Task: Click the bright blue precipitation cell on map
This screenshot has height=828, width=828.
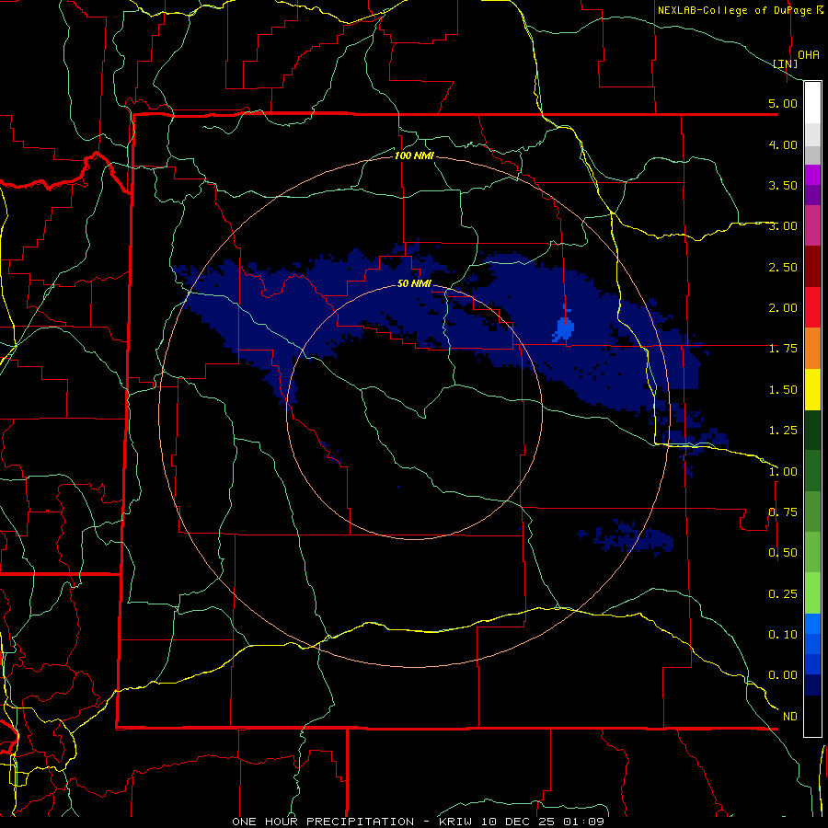Action: coord(565,328)
